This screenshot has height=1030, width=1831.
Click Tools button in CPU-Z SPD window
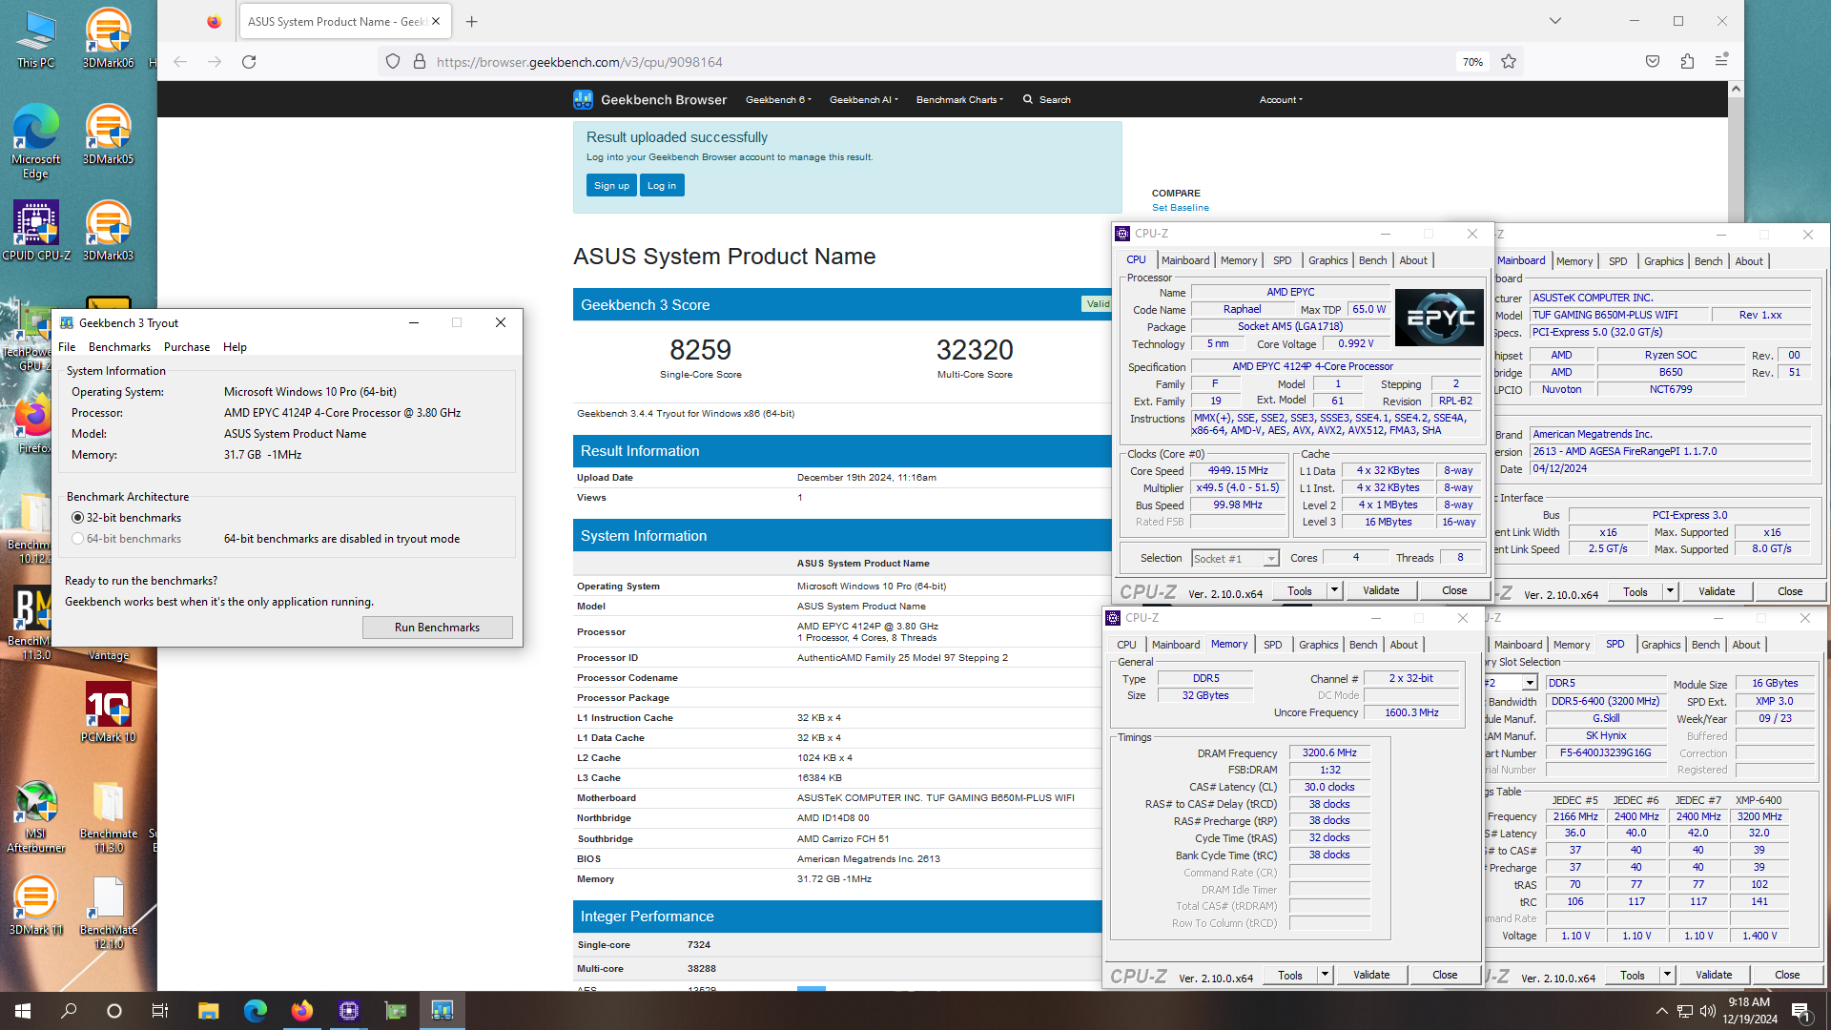[x=1632, y=975]
